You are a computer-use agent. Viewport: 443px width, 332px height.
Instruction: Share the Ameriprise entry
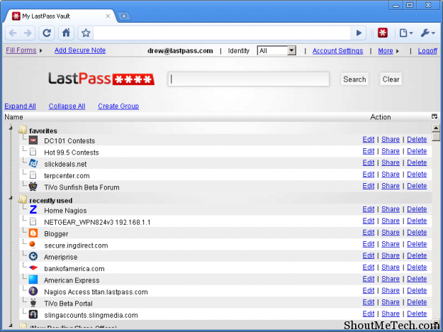click(391, 255)
